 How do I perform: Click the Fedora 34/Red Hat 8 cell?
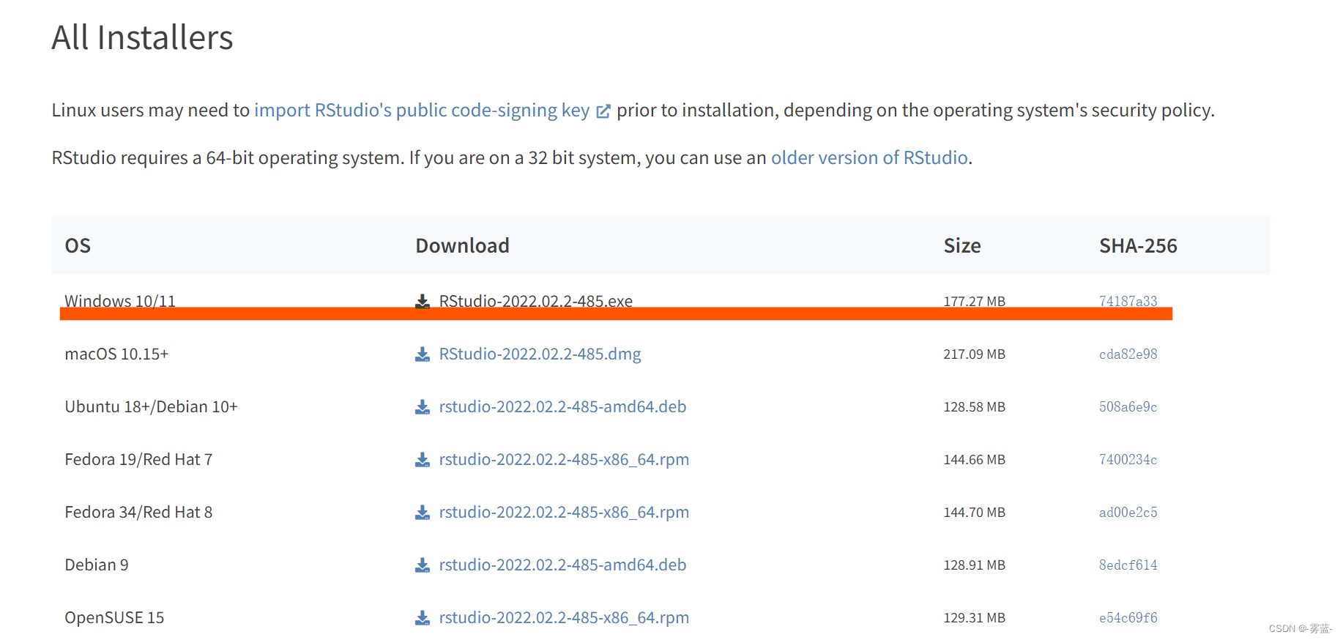pos(138,512)
